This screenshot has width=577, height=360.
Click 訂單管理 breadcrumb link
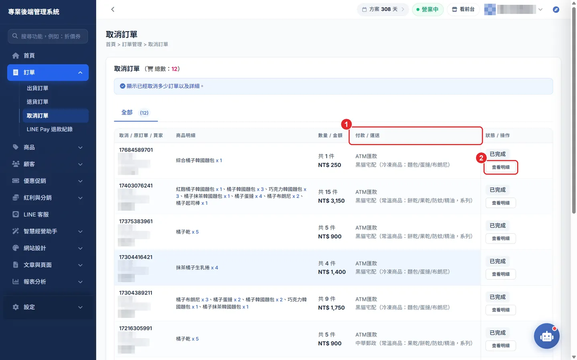132,44
